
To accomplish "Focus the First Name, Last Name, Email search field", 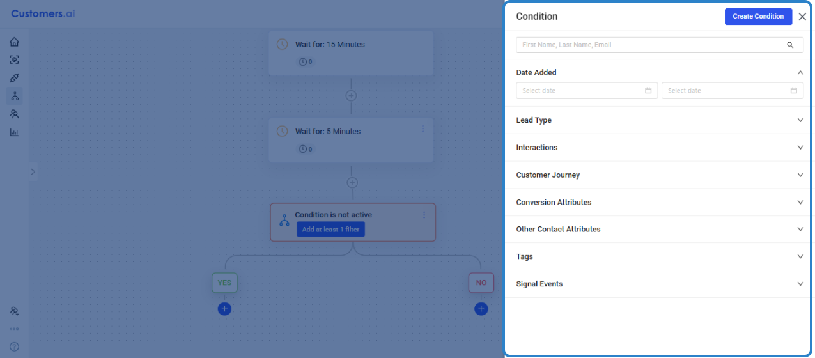I will click(660, 45).
